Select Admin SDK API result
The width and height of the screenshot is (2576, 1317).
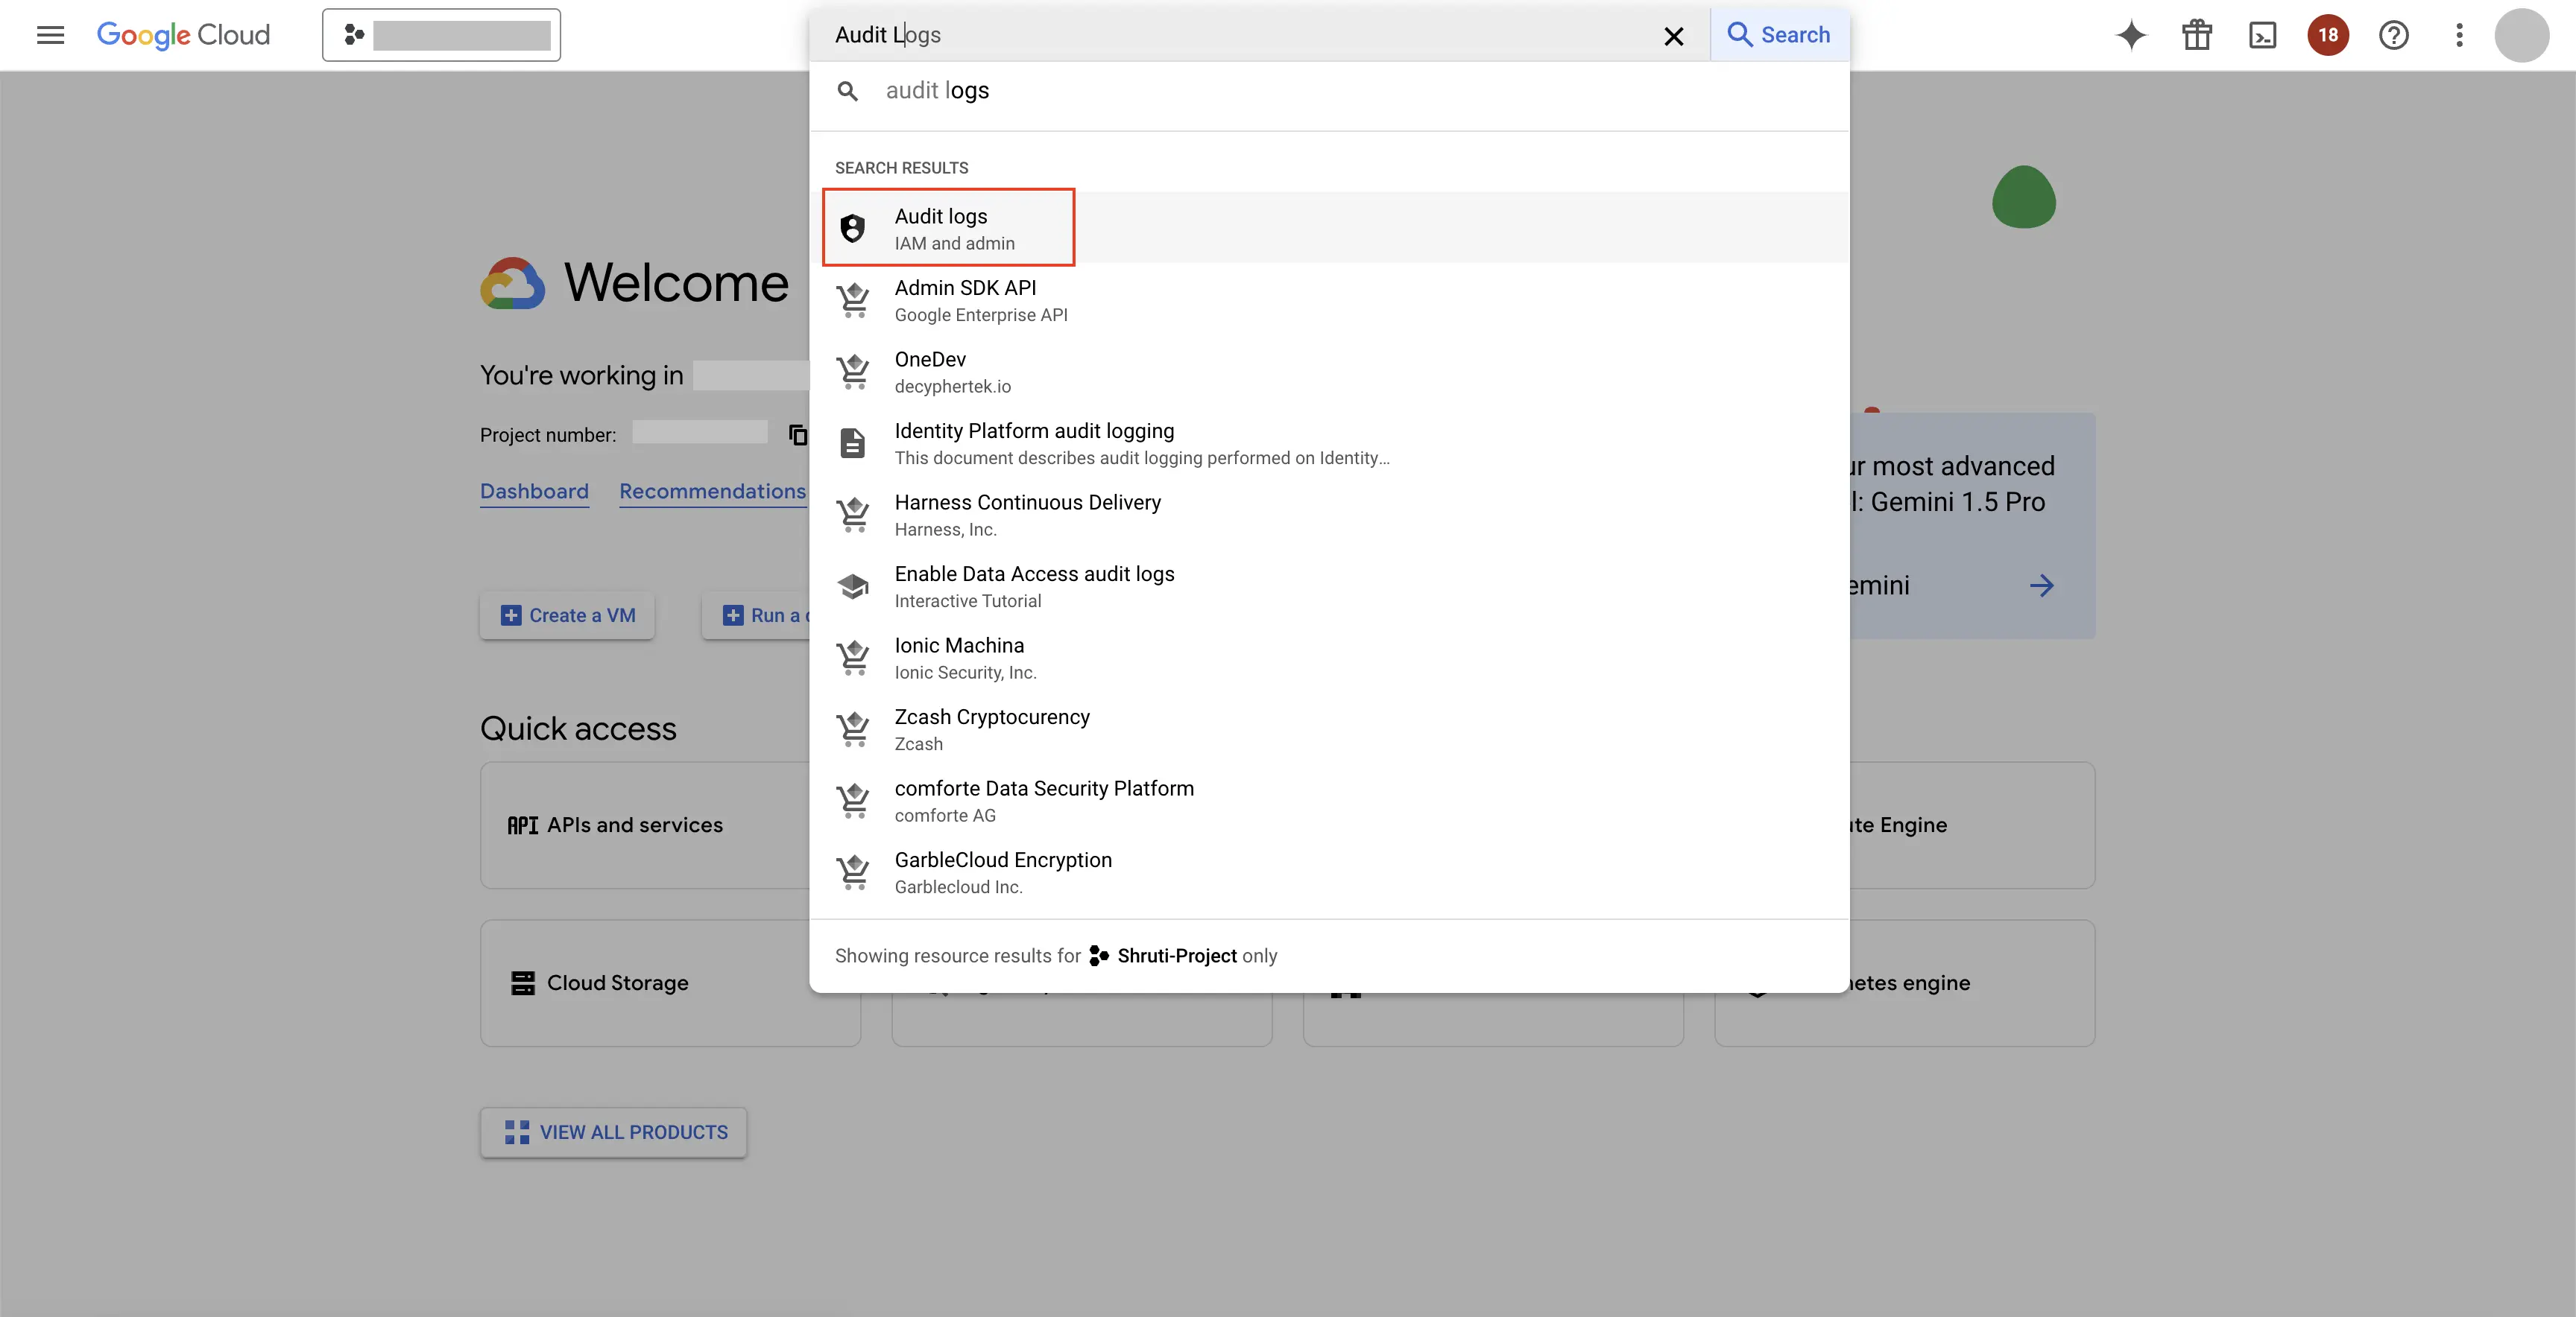click(1329, 299)
